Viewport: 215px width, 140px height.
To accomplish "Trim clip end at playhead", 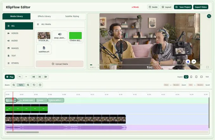I will [46, 77].
